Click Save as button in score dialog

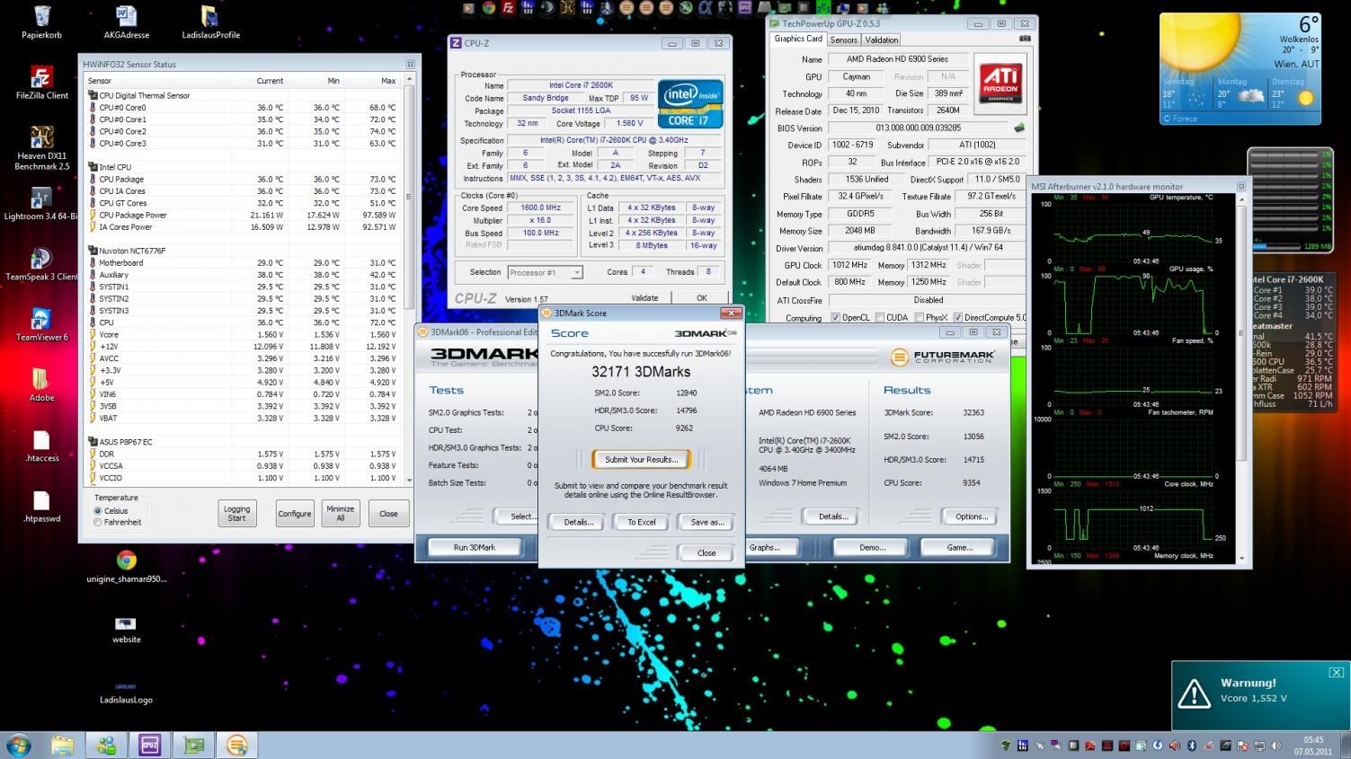(707, 522)
